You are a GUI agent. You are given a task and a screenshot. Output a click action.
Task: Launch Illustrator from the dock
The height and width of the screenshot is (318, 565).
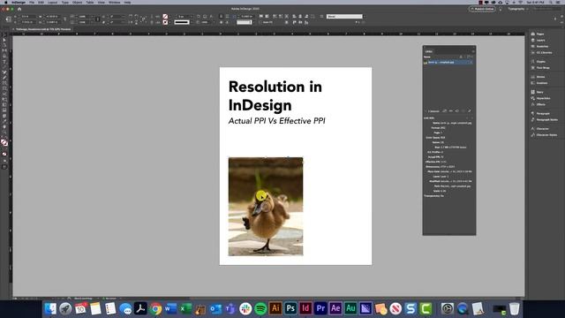tap(275, 308)
